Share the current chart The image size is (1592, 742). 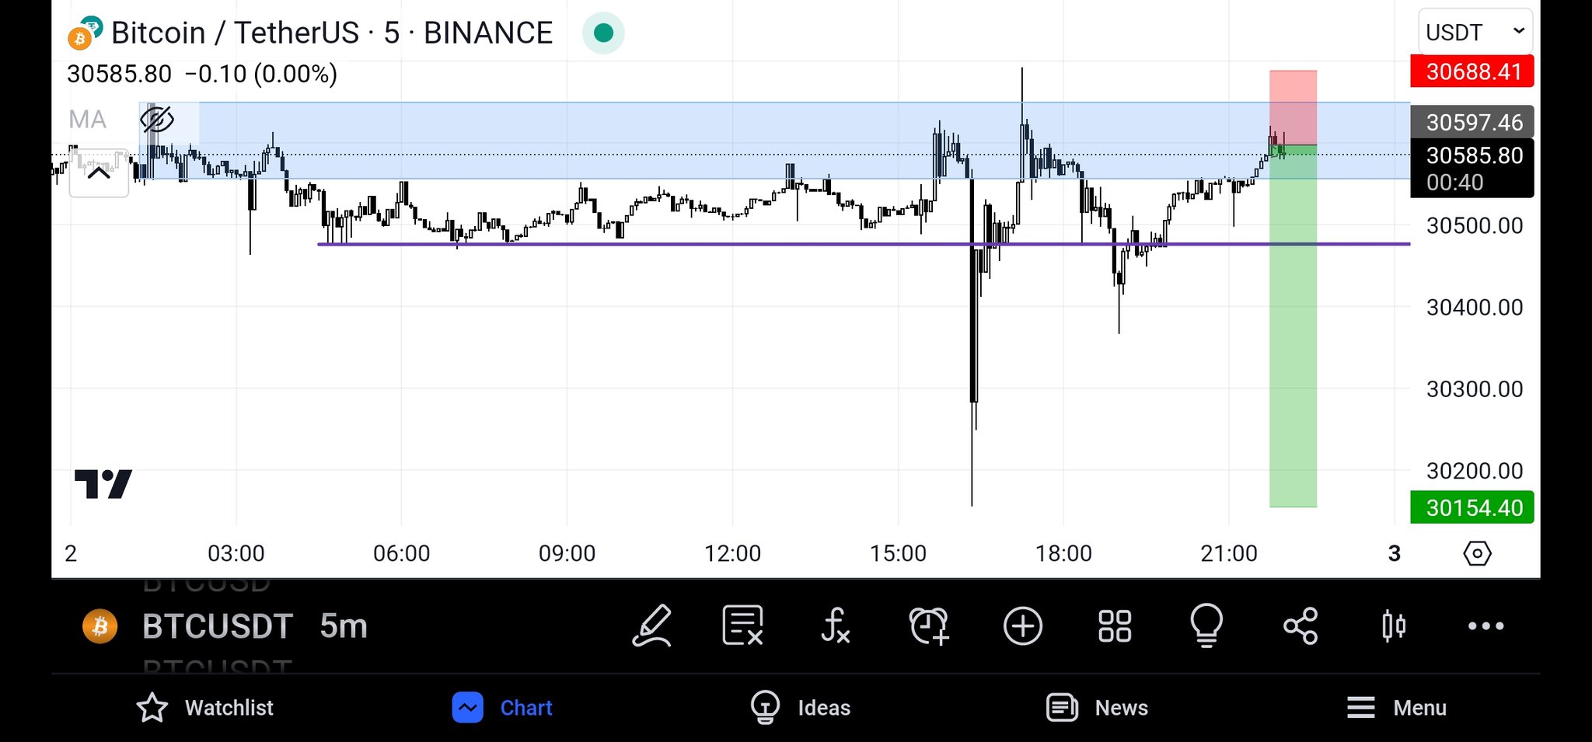click(1300, 625)
